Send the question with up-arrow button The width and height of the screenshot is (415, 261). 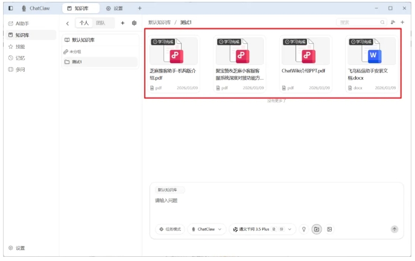[394, 229]
